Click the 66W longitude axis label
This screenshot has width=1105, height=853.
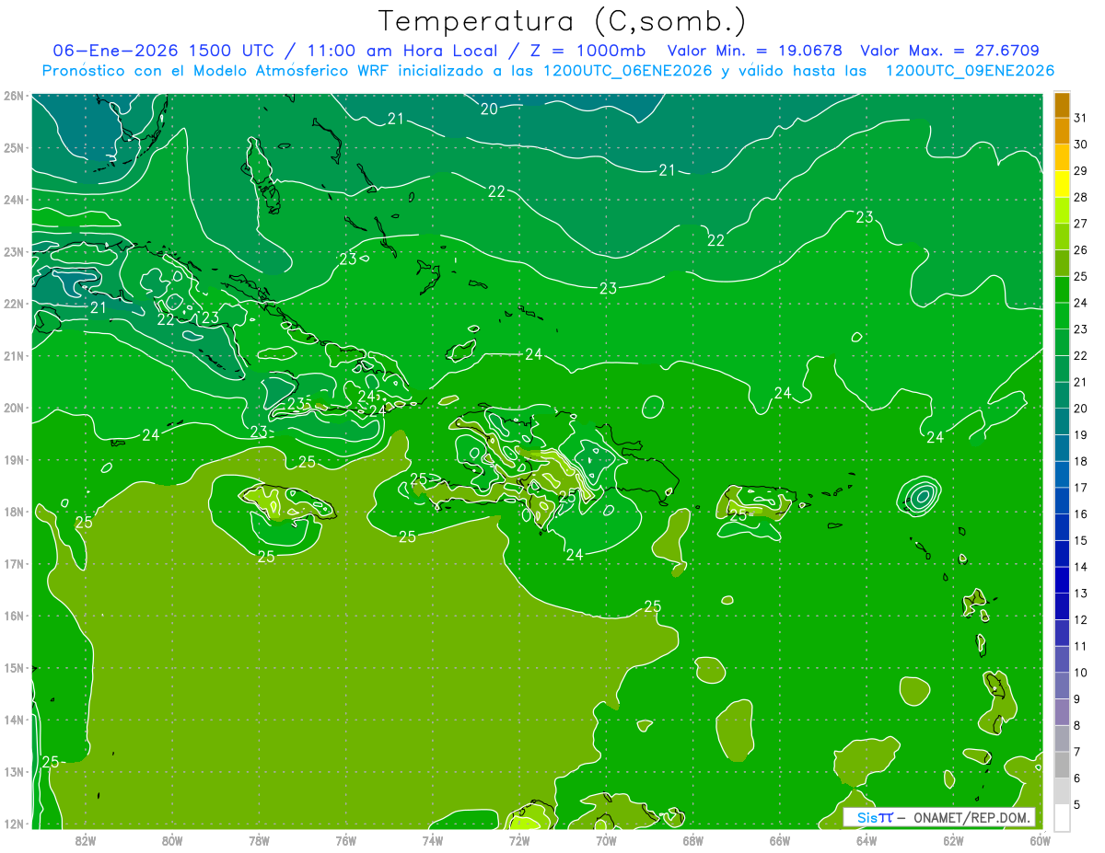pos(780,840)
